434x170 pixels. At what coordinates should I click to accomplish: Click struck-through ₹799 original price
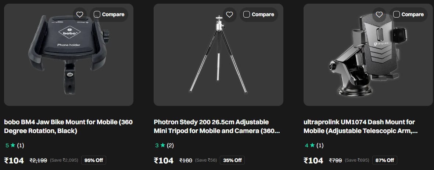[336, 160]
